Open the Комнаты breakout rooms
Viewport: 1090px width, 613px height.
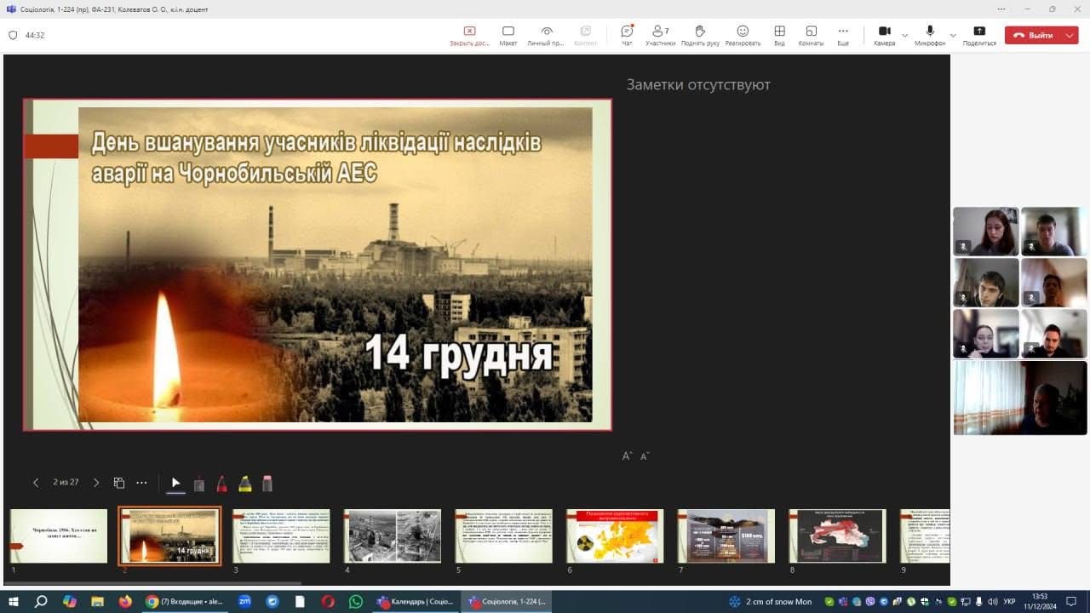pos(811,35)
